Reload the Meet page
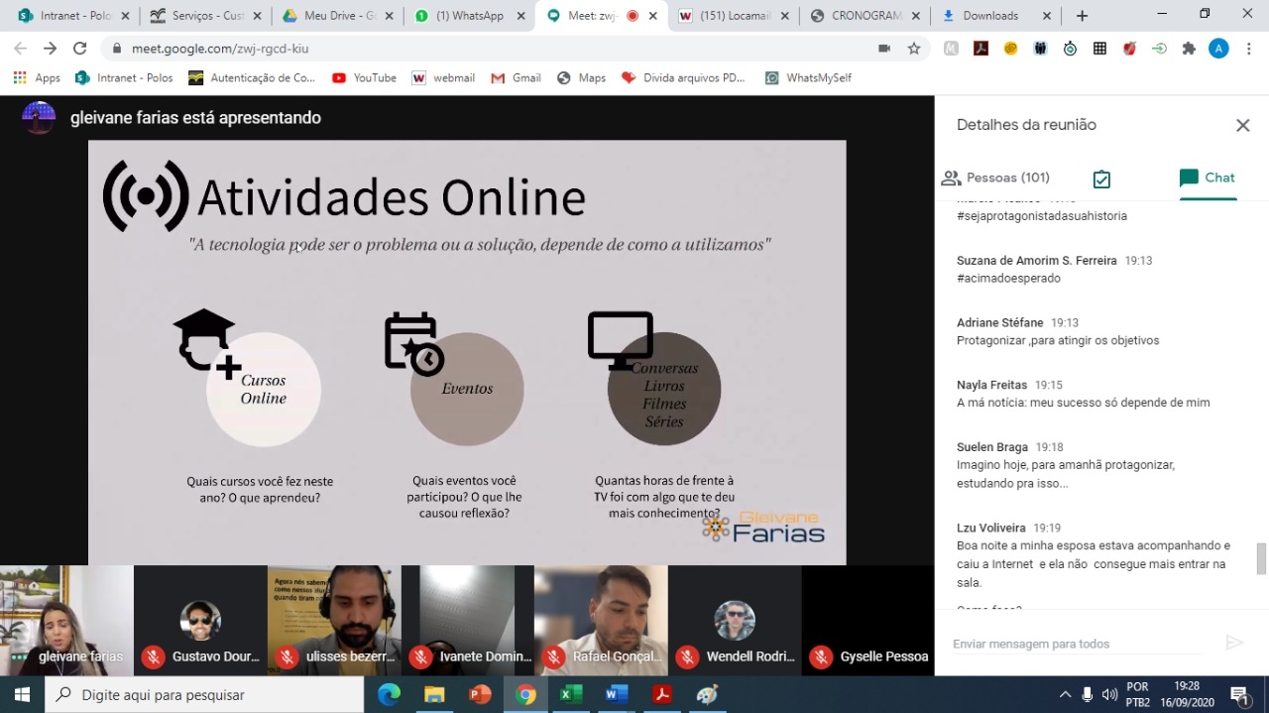Viewport: 1269px width, 713px height. 79,49
